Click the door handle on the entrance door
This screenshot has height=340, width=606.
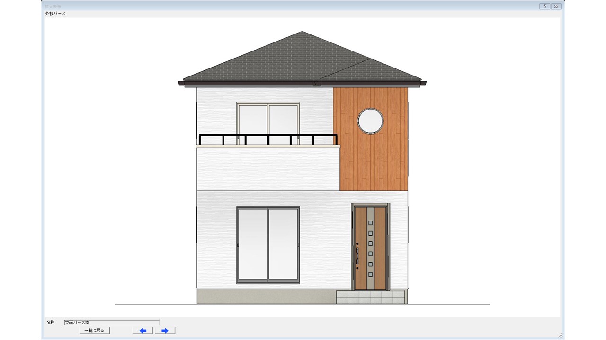pyautogui.click(x=358, y=256)
